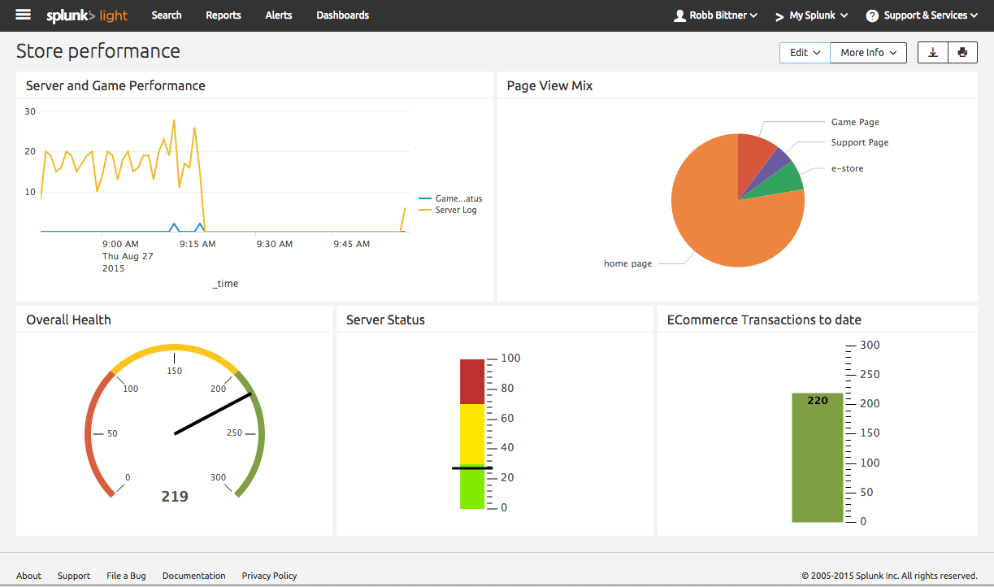
Task: Click the question mark help icon
Action: point(872,15)
